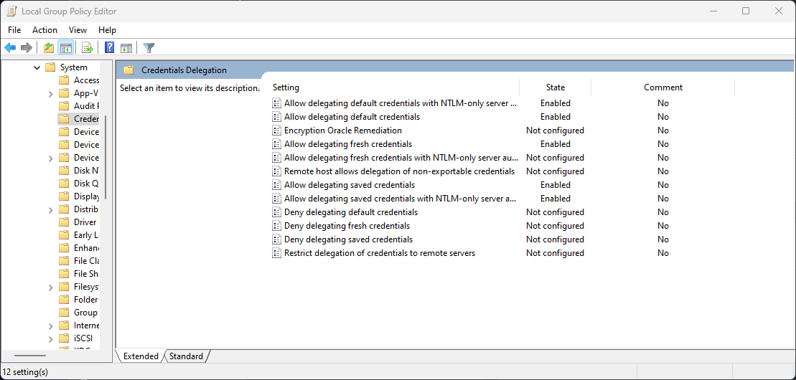Click the Filter funnel toolbar icon

(x=149, y=48)
